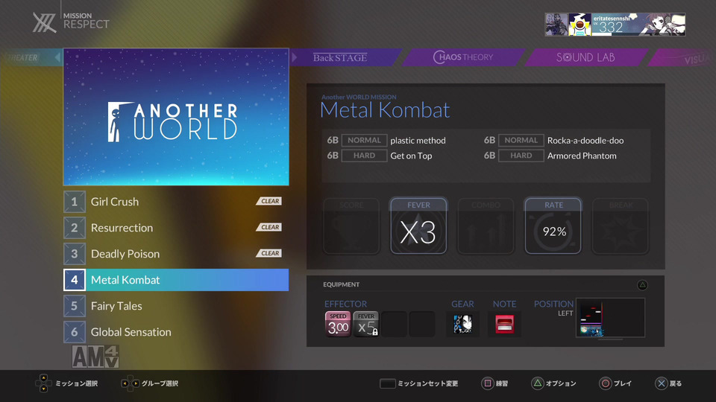The height and width of the screenshot is (402, 716).
Task: Click the POSITION LEFT gear preview
Action: tap(611, 318)
